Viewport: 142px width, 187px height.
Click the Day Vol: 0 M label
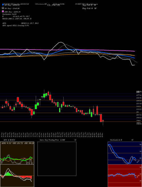[x=89, y=8]
